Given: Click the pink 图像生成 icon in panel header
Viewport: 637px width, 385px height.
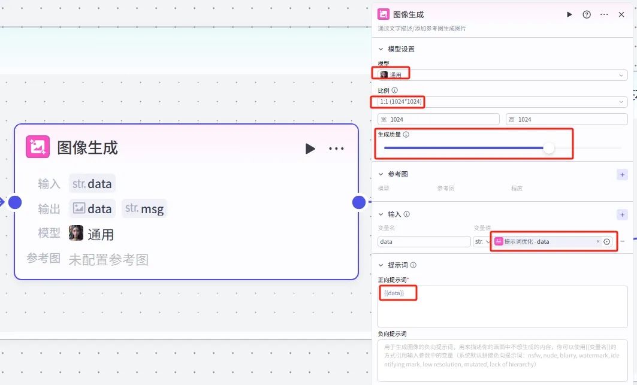Looking at the screenshot, I should (383, 14).
